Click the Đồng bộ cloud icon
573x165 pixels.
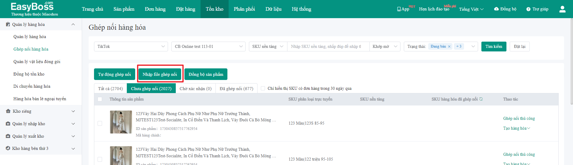pyautogui.click(x=496, y=9)
